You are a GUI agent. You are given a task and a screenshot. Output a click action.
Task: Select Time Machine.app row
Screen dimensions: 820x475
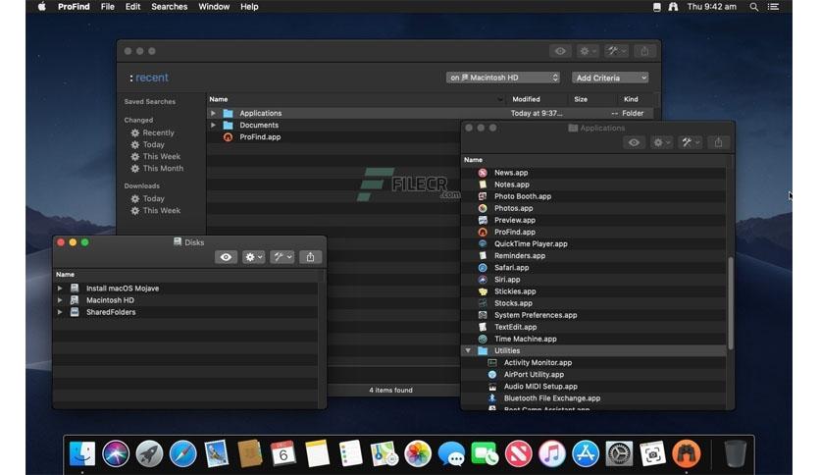click(593, 339)
